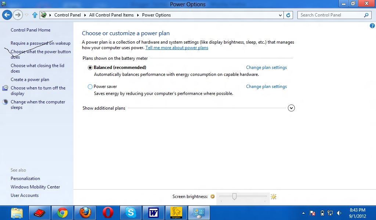Launch Firefox from the taskbar
The width and height of the screenshot is (376, 220).
point(85,213)
